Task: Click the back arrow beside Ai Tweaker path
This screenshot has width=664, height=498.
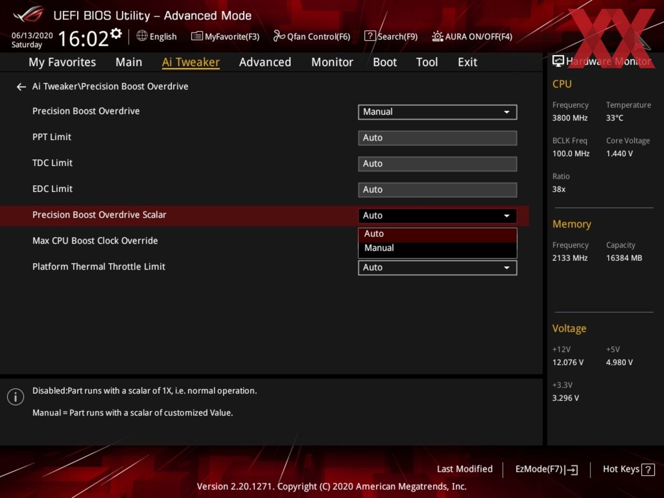Action: tap(21, 87)
